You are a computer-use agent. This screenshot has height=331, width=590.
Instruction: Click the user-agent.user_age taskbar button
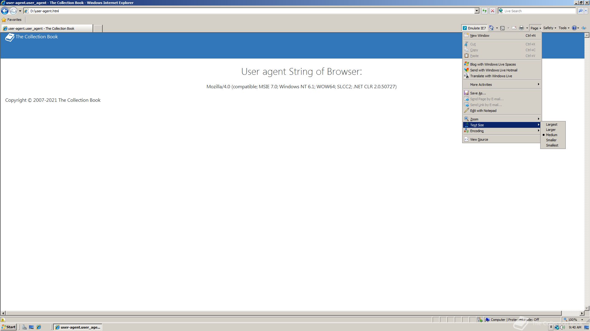point(78,327)
